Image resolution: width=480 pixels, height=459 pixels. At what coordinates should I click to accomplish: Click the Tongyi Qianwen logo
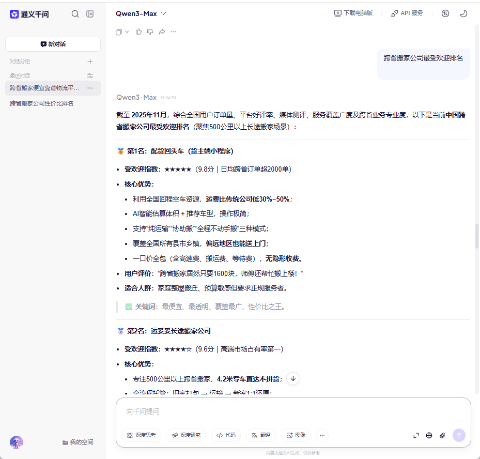(x=29, y=14)
